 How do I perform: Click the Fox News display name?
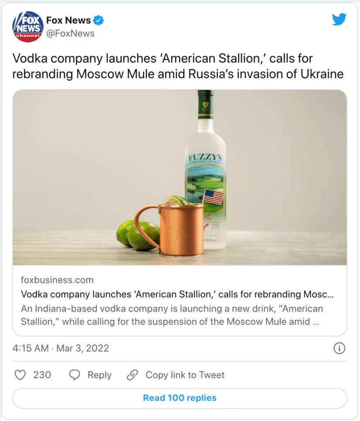pyautogui.click(x=67, y=20)
